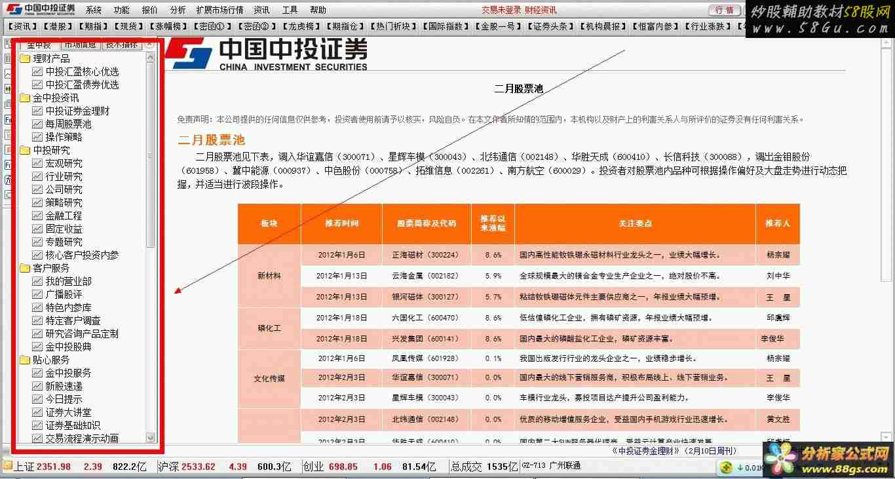
Task: Open the 系统 menu
Action: (94, 10)
